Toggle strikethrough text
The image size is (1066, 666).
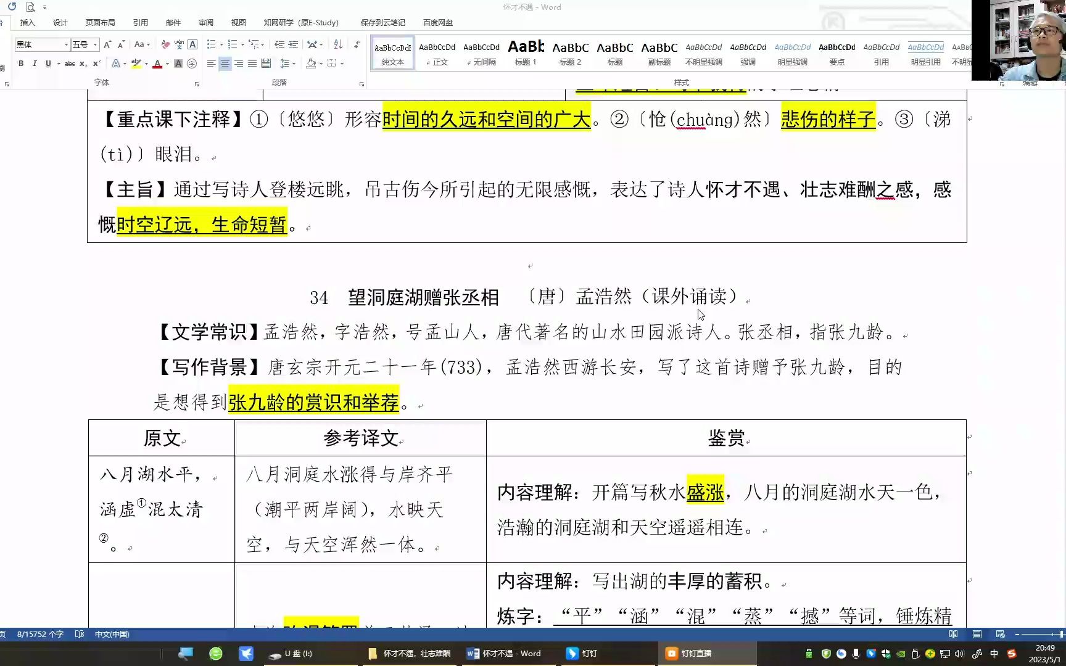pos(70,64)
